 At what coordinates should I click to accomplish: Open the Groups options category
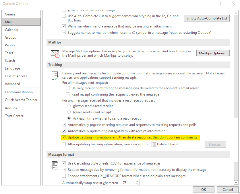click(21, 37)
